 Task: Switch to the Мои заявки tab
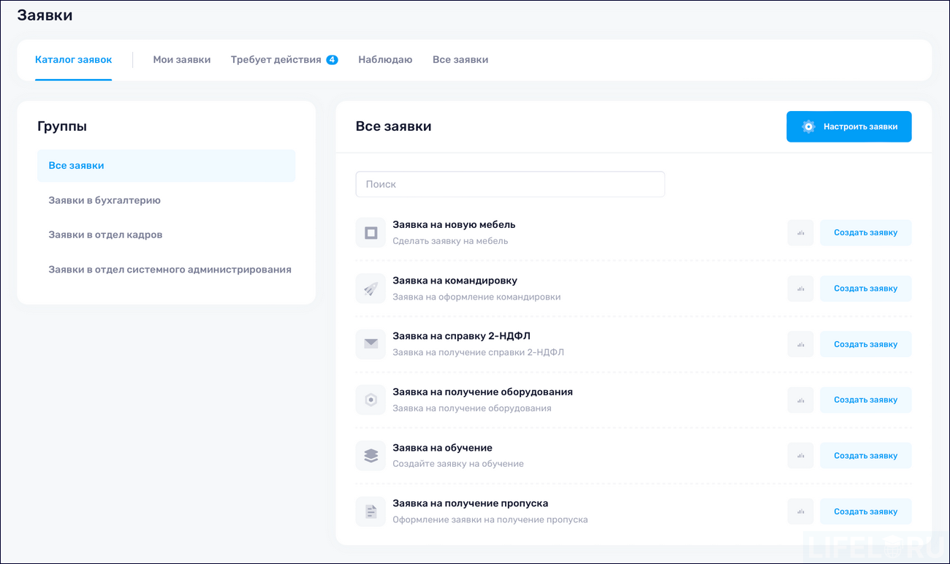(181, 60)
